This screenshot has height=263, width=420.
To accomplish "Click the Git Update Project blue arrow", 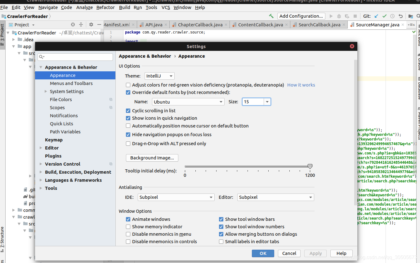I will [x=377, y=16].
